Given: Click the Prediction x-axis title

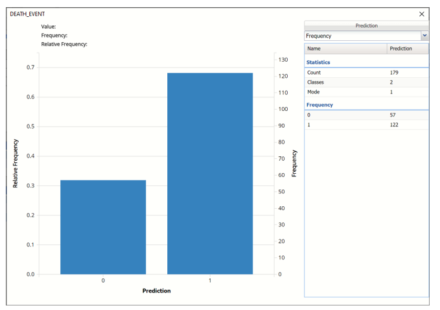Looking at the screenshot, I should point(157,291).
